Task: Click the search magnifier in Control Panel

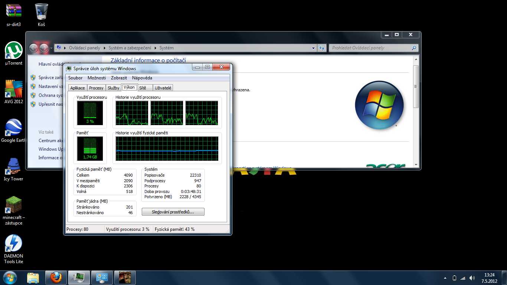Action: pyautogui.click(x=414, y=48)
